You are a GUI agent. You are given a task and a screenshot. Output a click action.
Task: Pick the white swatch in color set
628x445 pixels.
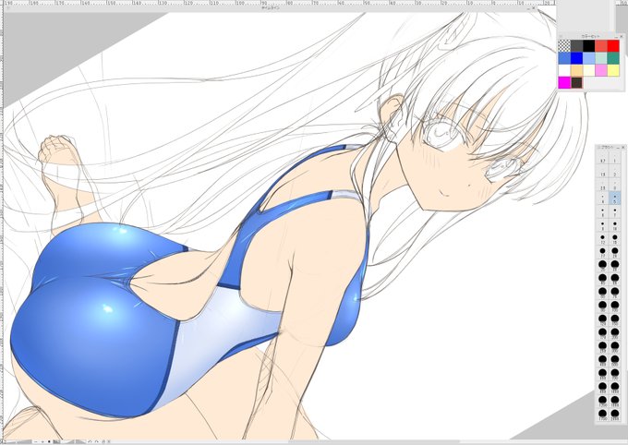coord(564,70)
